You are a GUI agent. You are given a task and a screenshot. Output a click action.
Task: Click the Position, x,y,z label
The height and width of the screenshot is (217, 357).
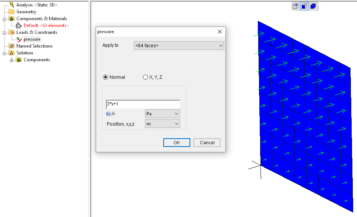coord(121,124)
